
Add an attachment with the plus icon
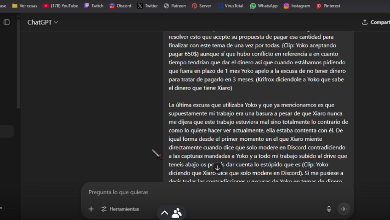(91, 209)
